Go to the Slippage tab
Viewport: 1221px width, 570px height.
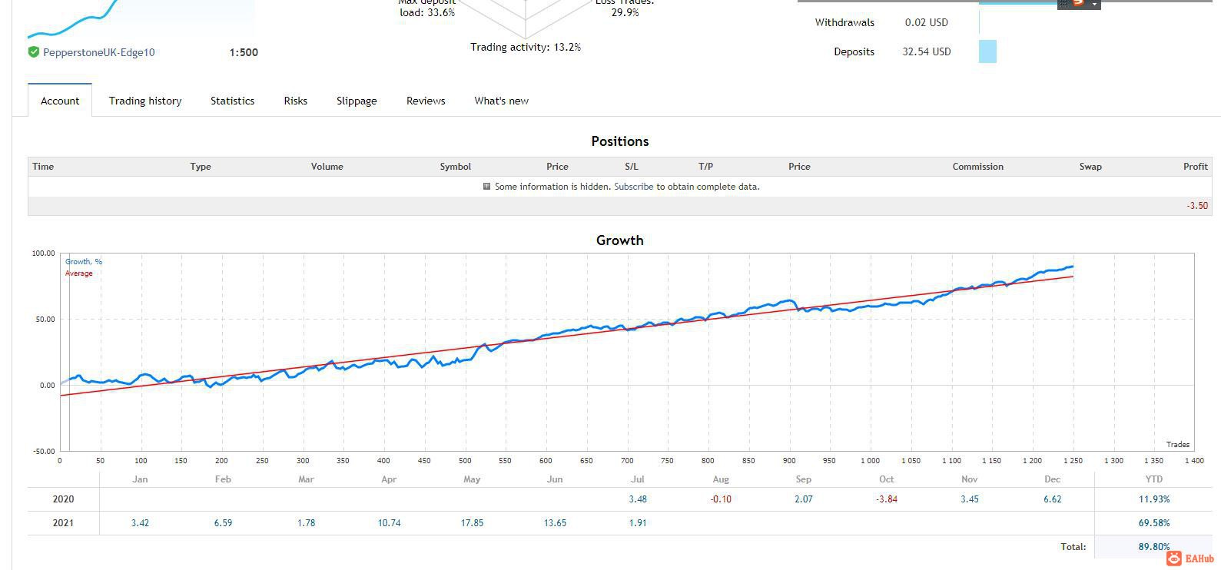[x=357, y=101]
